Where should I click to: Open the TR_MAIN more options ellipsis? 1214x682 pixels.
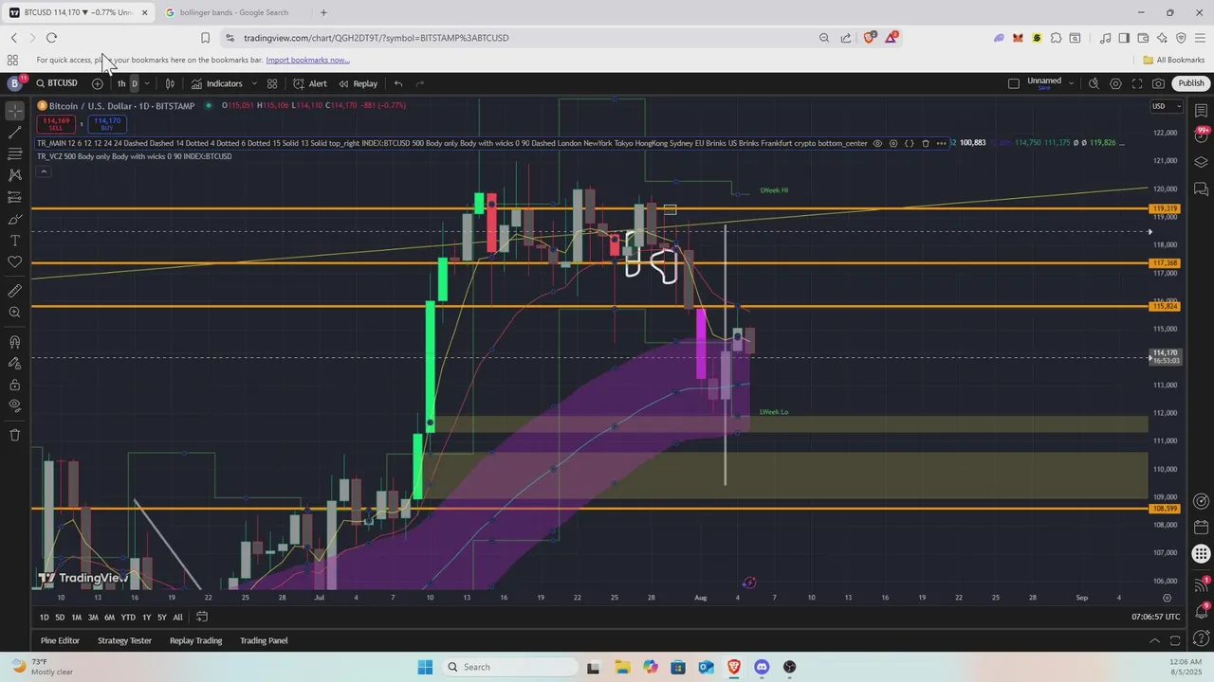[x=942, y=143]
